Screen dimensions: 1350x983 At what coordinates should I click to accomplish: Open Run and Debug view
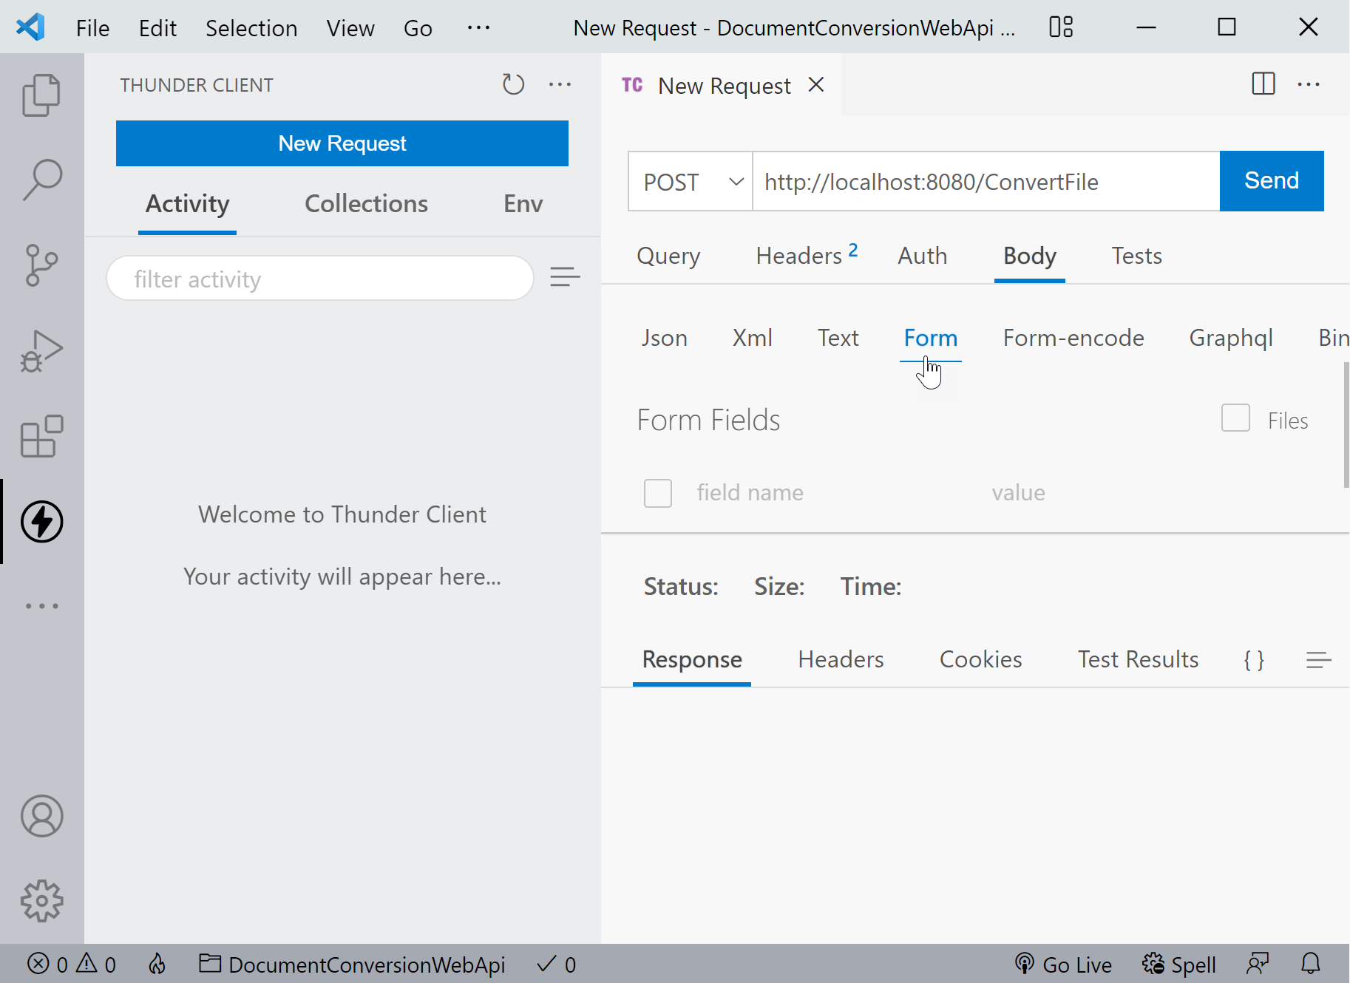point(42,350)
